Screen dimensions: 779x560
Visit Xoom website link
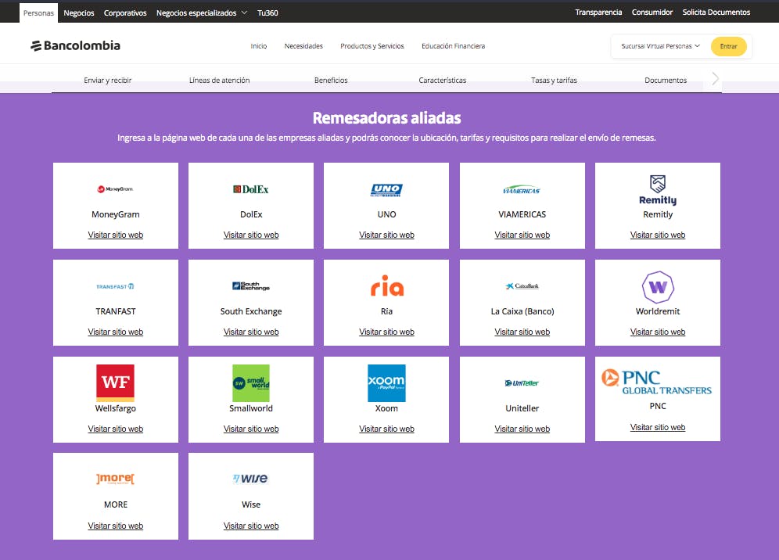386,429
